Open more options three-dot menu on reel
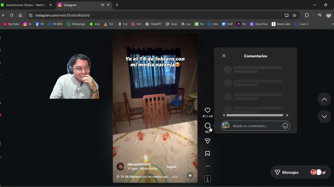Image resolution: width=334 pixels, height=187 pixels. pos(207,166)
